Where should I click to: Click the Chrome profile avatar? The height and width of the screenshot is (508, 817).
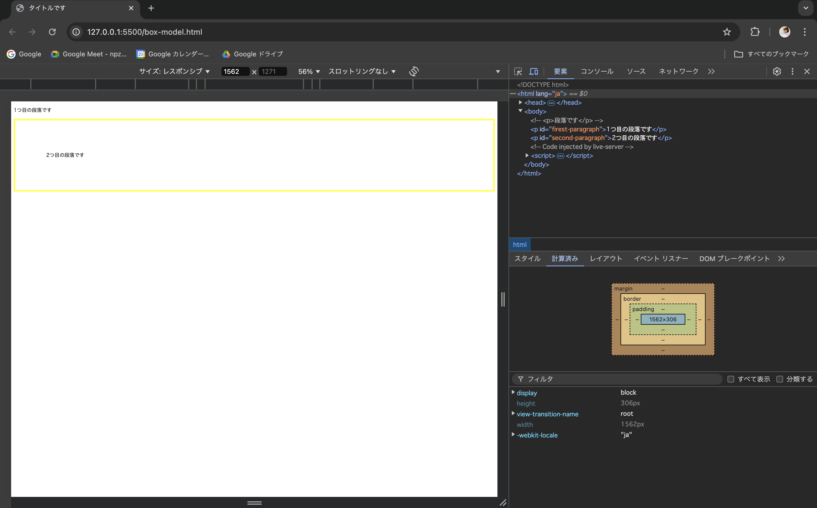785,32
